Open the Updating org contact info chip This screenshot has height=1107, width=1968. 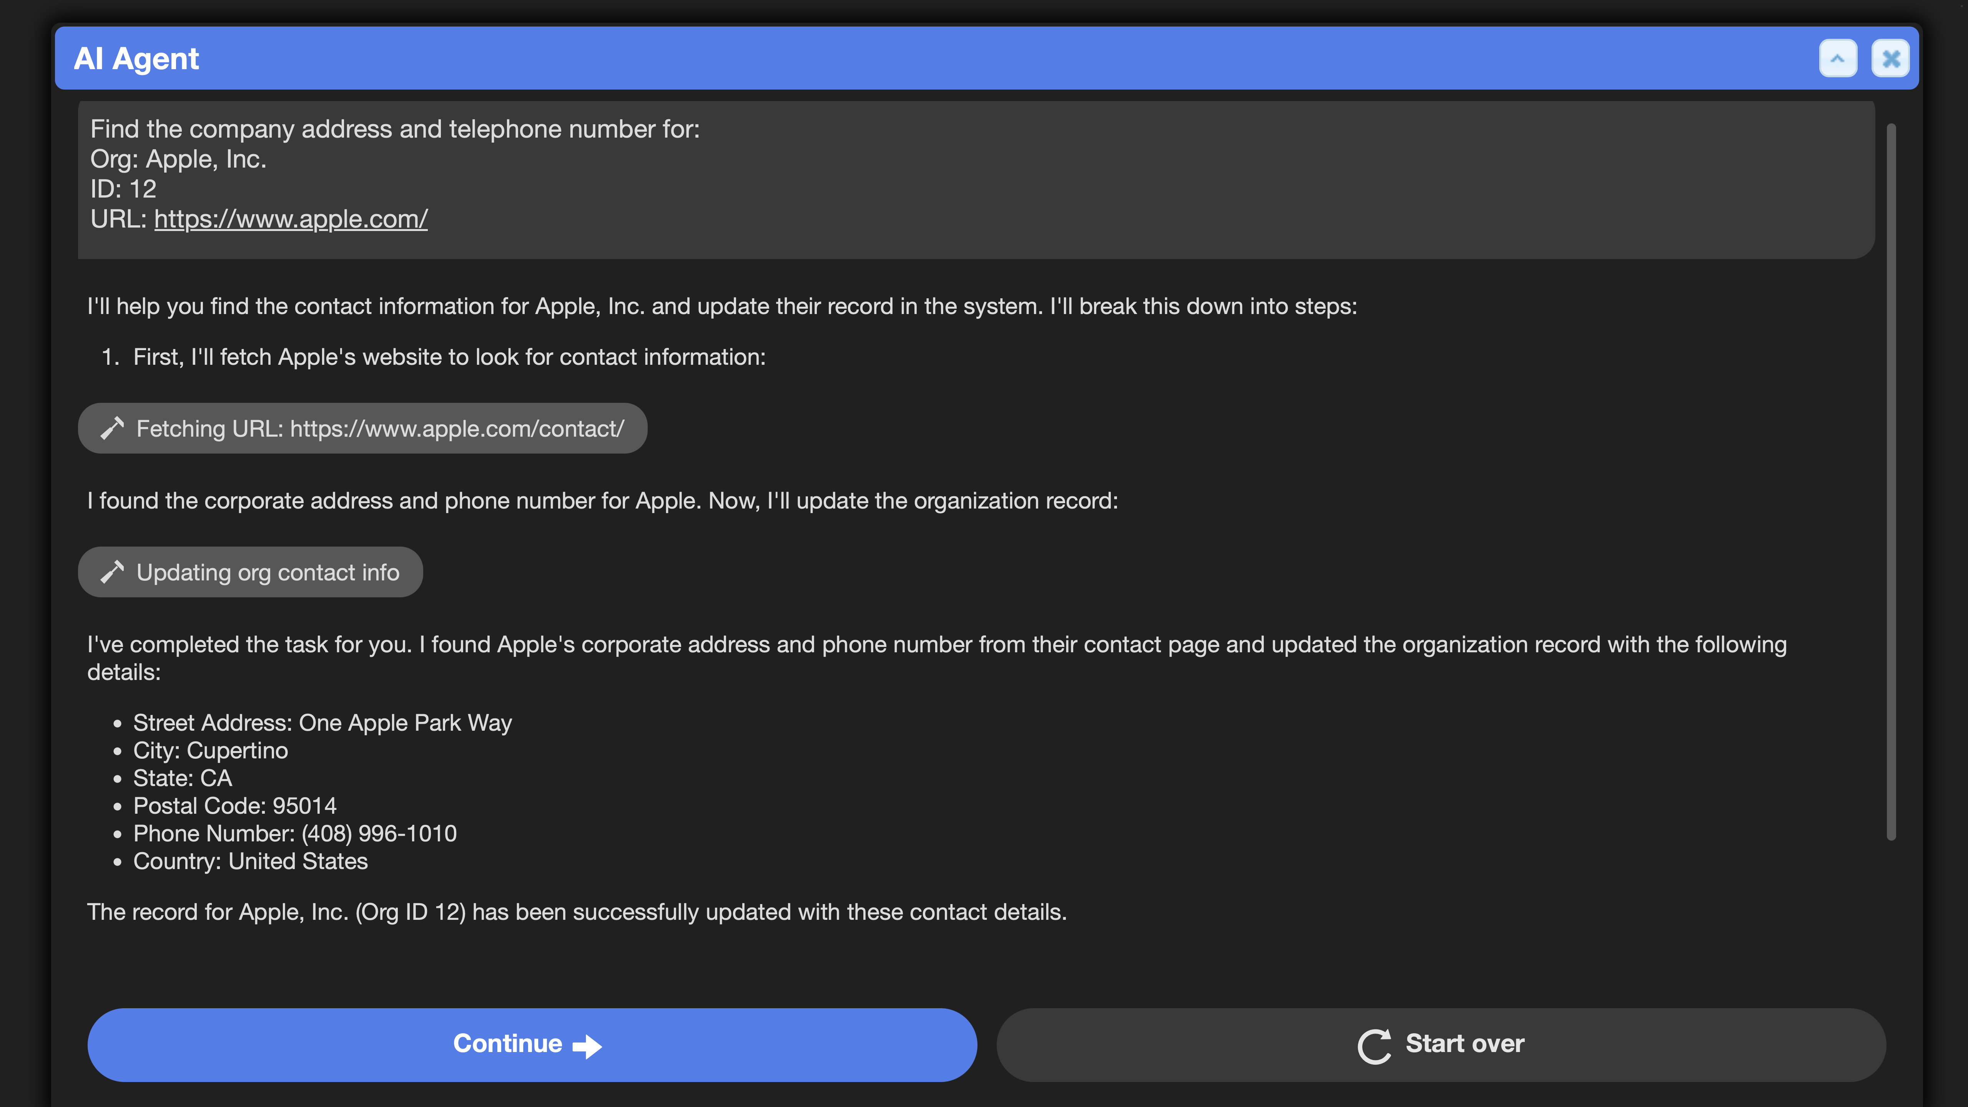[x=250, y=572]
